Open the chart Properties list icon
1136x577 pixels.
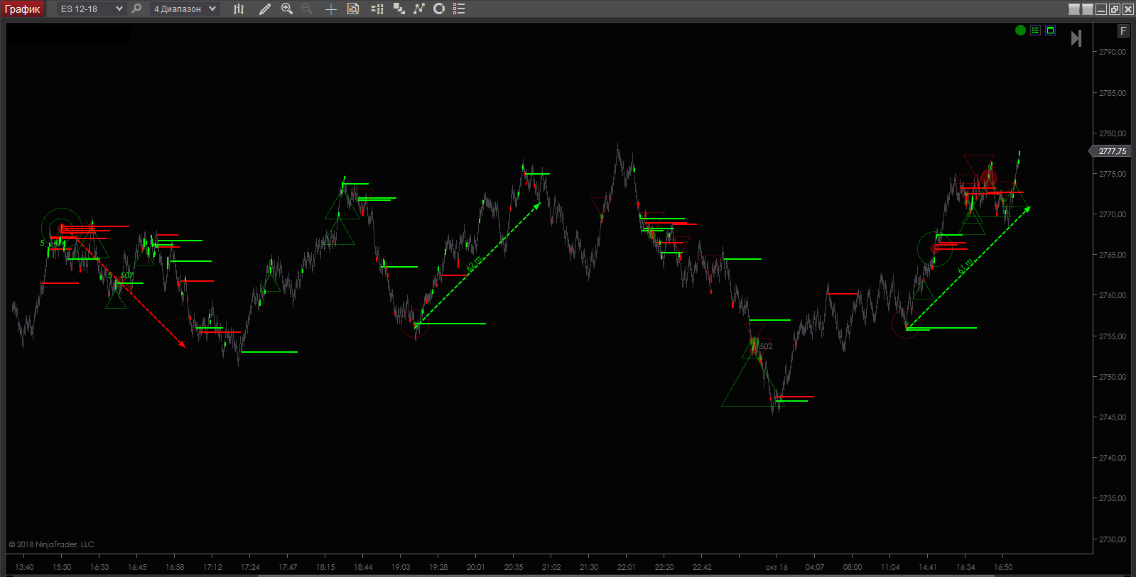[x=459, y=9]
